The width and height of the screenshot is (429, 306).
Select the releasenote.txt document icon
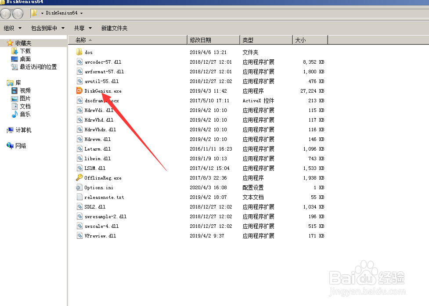click(79, 197)
